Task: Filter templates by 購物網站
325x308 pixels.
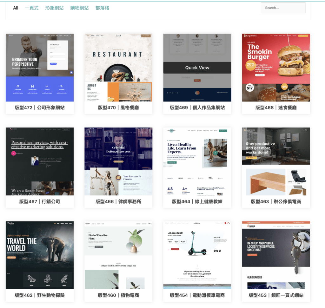Action: [79, 8]
